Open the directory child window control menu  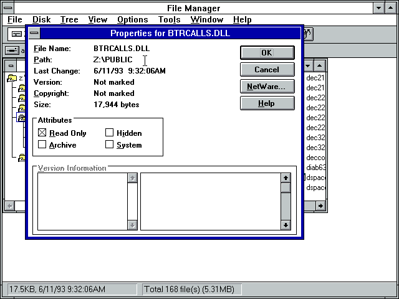point(11,66)
